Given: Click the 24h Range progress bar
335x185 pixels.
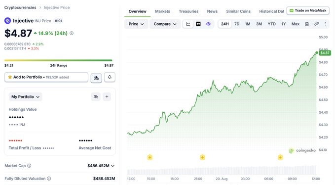Looking at the screenshot, I should [x=58, y=60].
